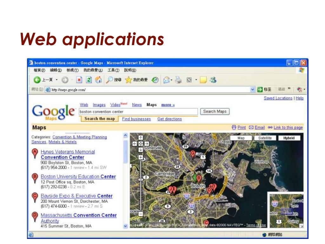
Task: Open the News search link
Action: (x=137, y=105)
